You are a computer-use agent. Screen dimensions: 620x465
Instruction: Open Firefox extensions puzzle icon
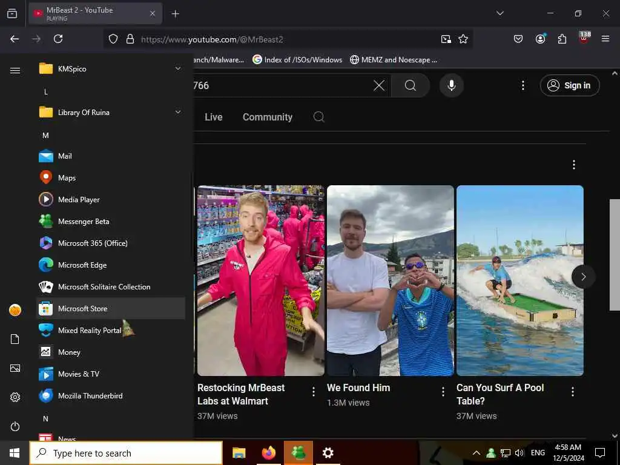[x=562, y=39]
